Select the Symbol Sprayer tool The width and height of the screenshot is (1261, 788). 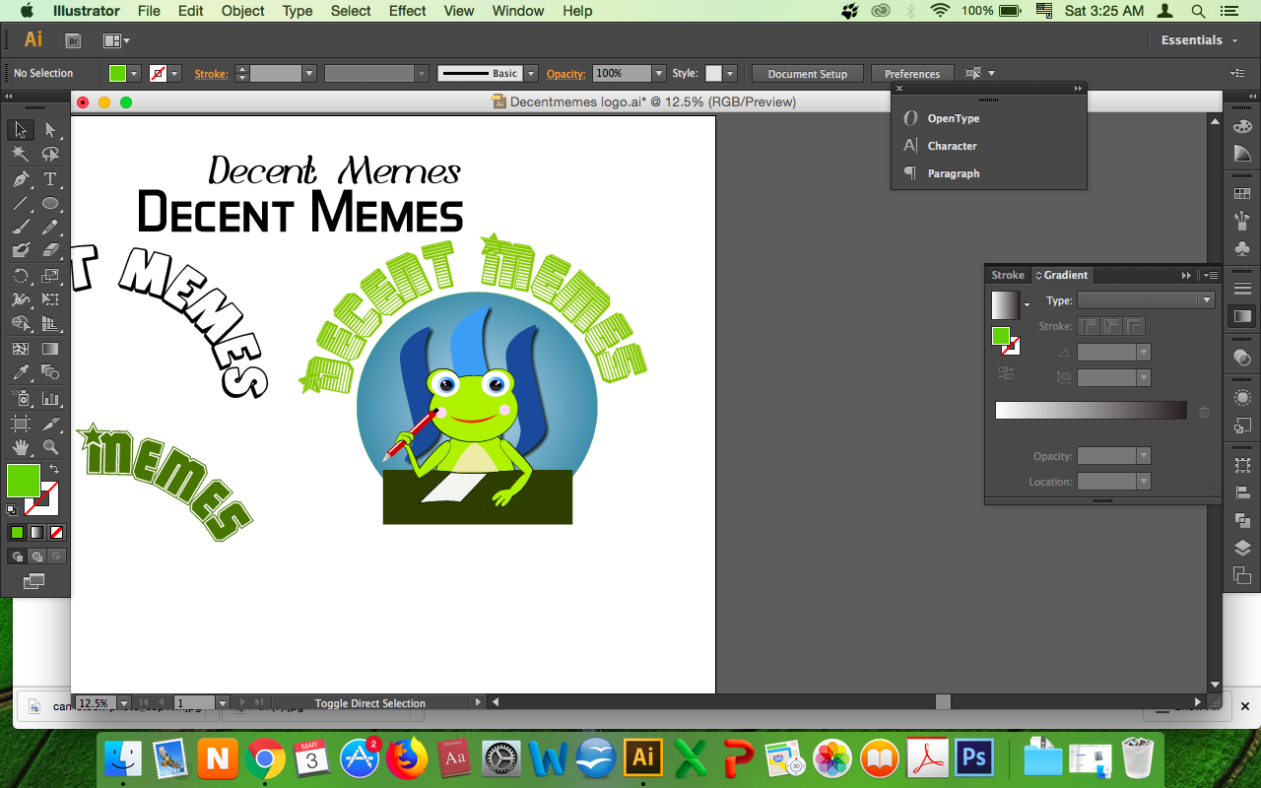21,398
